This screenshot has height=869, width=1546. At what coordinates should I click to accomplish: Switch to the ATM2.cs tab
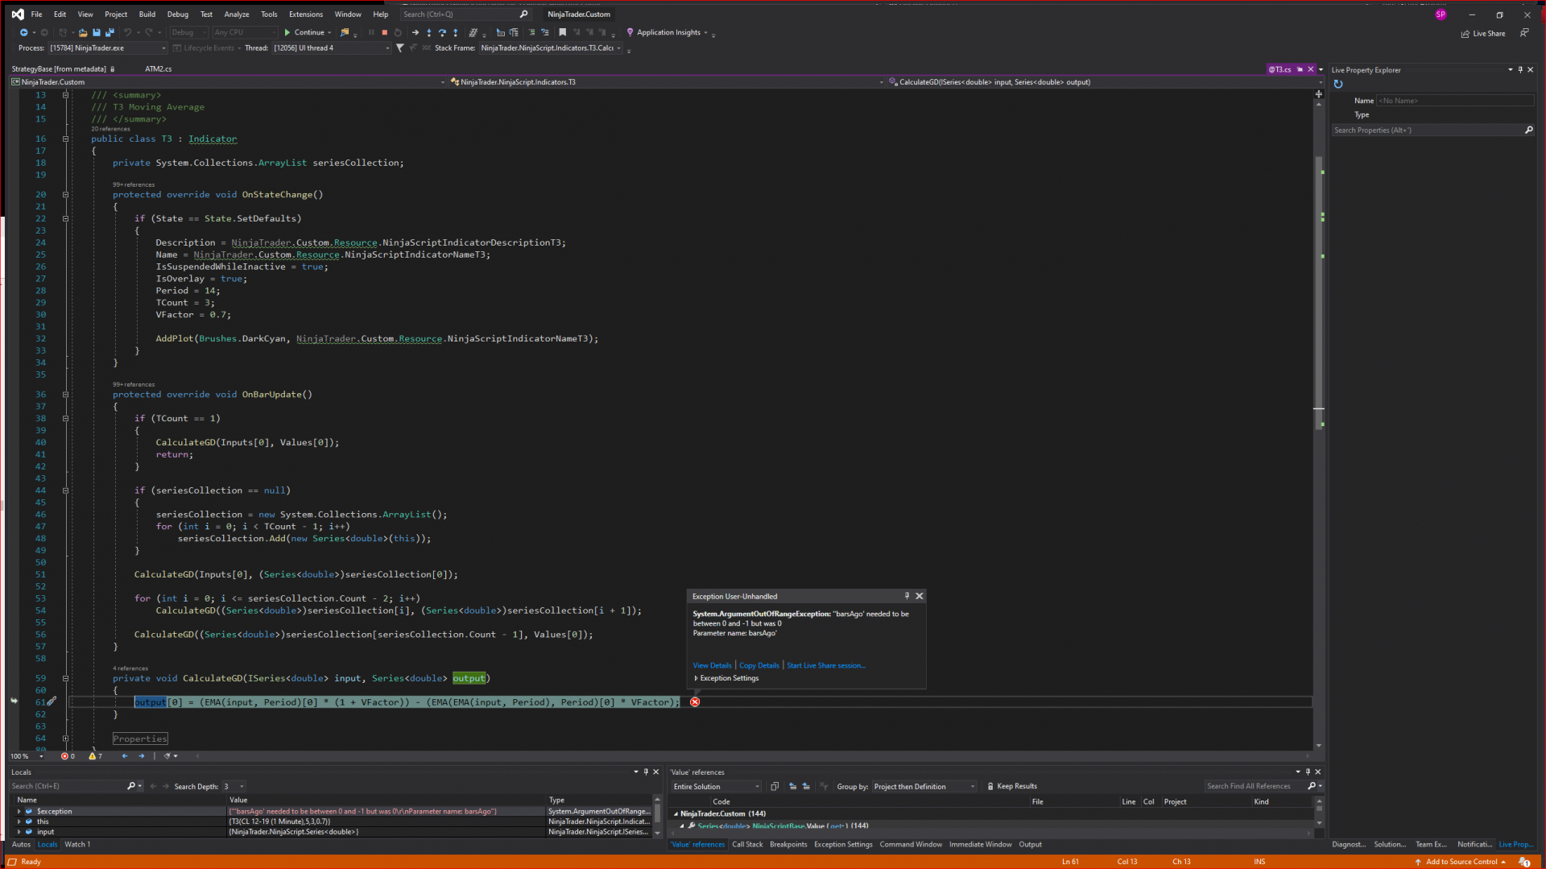tap(159, 69)
